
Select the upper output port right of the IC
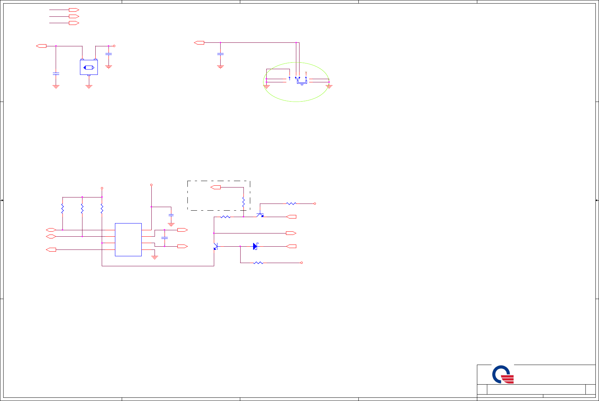click(182, 230)
